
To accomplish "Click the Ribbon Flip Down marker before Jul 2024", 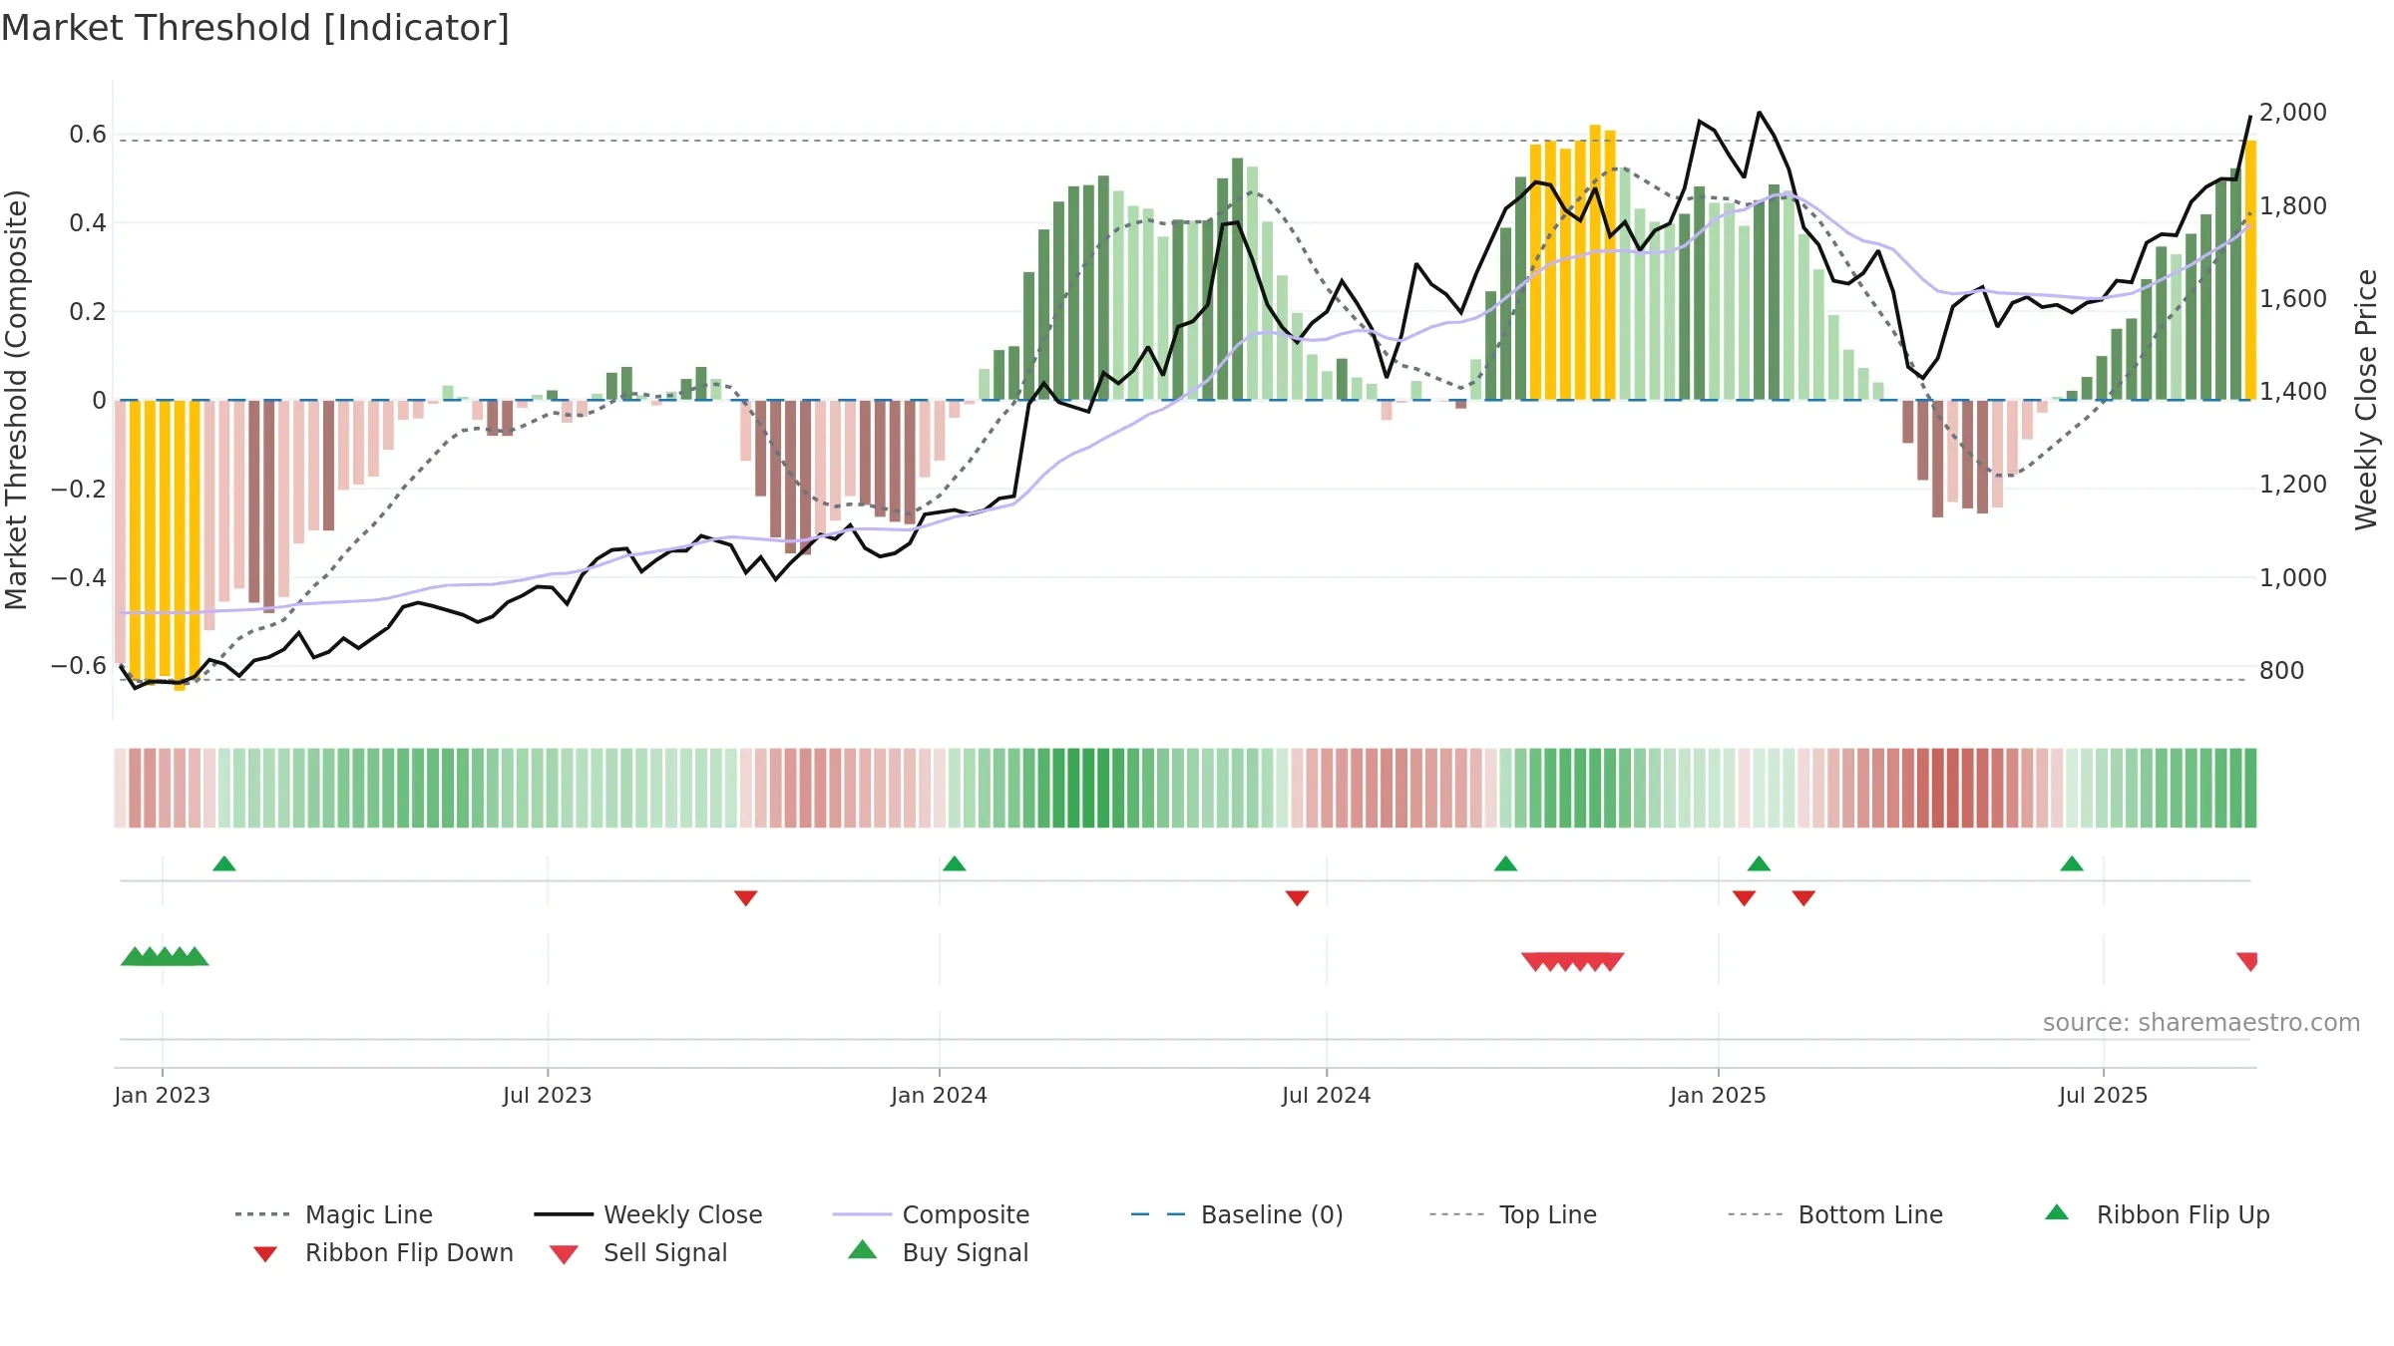I will click(x=1297, y=898).
